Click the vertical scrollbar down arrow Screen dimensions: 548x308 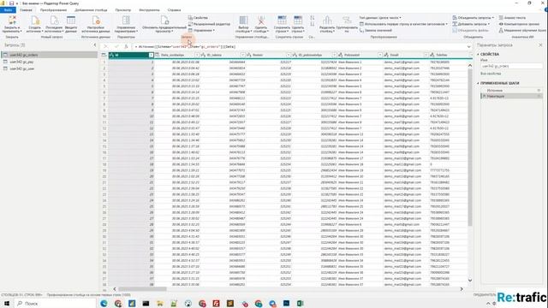470,280
